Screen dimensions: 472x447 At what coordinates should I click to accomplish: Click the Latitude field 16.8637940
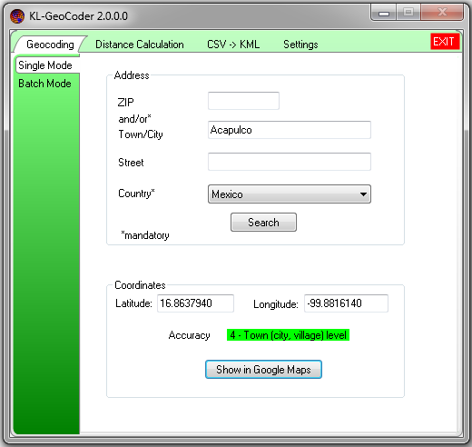click(x=195, y=303)
